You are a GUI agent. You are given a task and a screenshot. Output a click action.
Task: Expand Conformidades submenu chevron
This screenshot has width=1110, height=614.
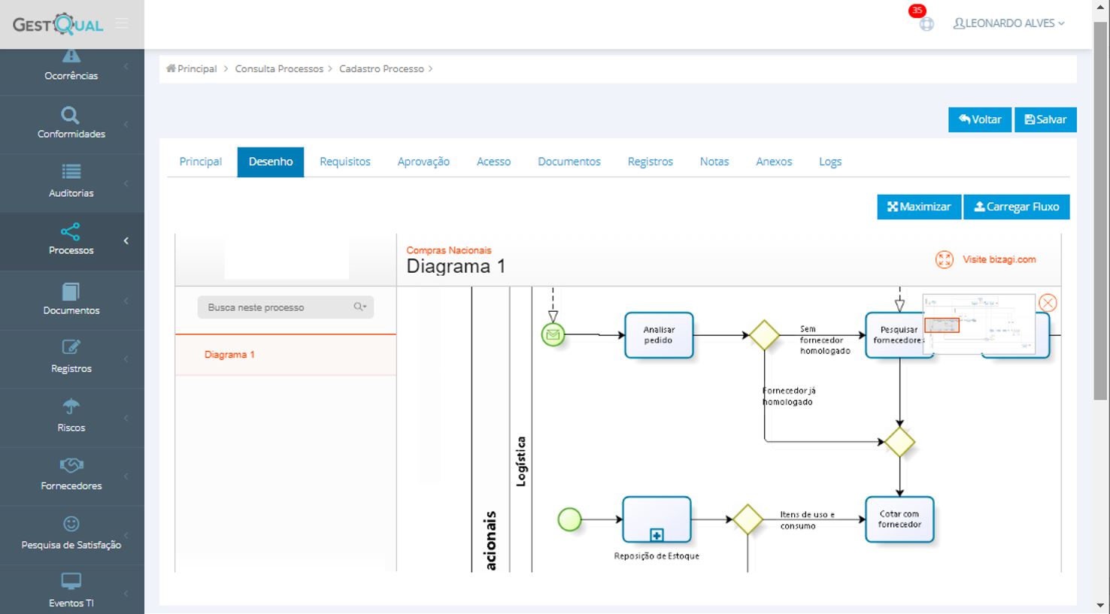[126, 124]
